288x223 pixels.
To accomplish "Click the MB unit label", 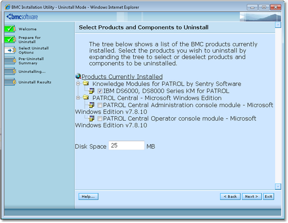I will point(151,146).
